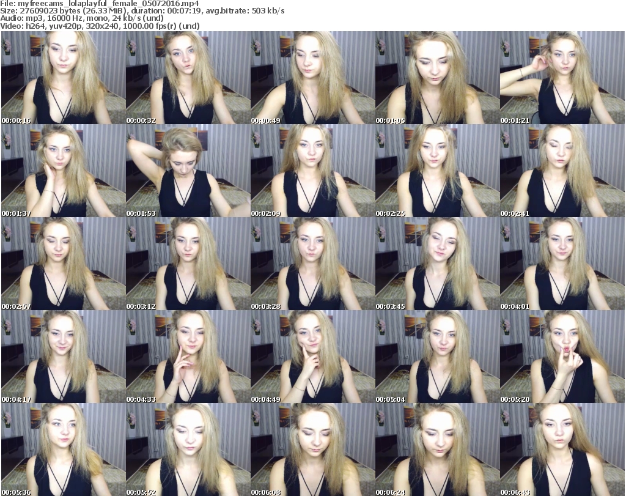The width and height of the screenshot is (626, 496).
Task: Select the thumbnail stamped 00:03:28
Action: point(312,264)
